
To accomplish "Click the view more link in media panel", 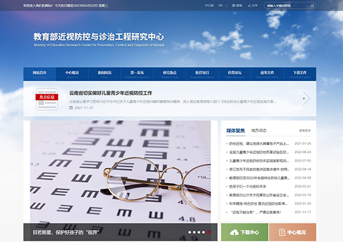I will (305, 131).
